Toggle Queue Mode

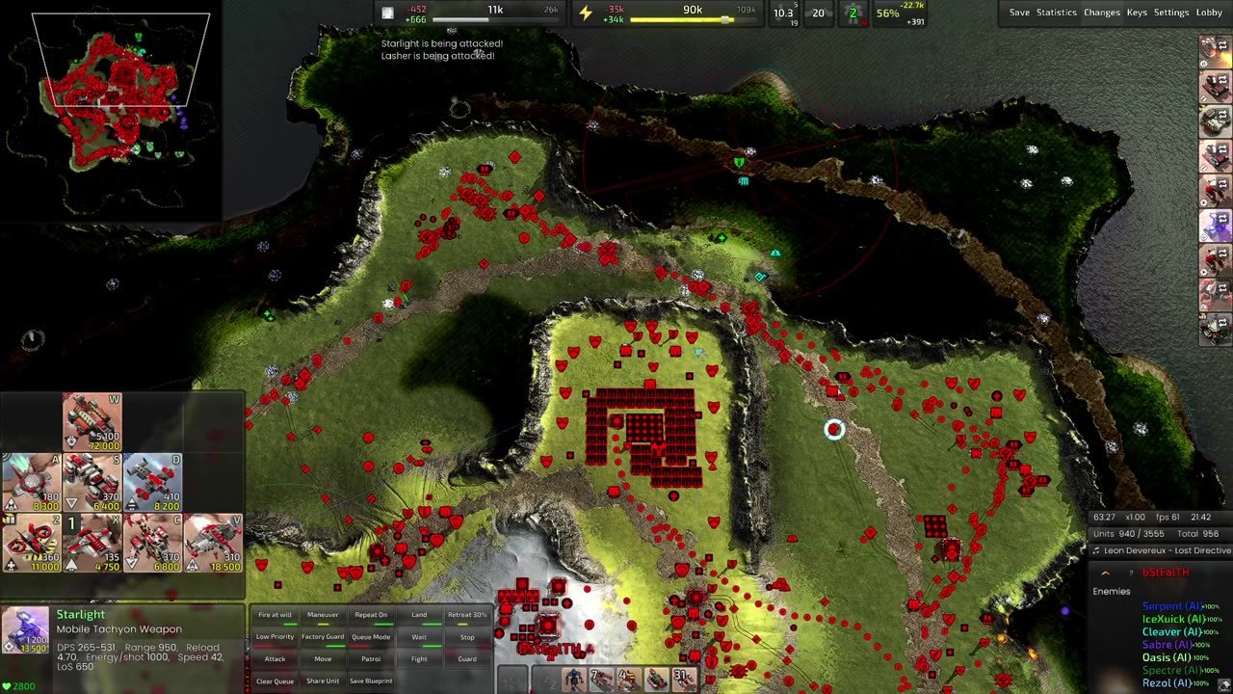pos(371,637)
